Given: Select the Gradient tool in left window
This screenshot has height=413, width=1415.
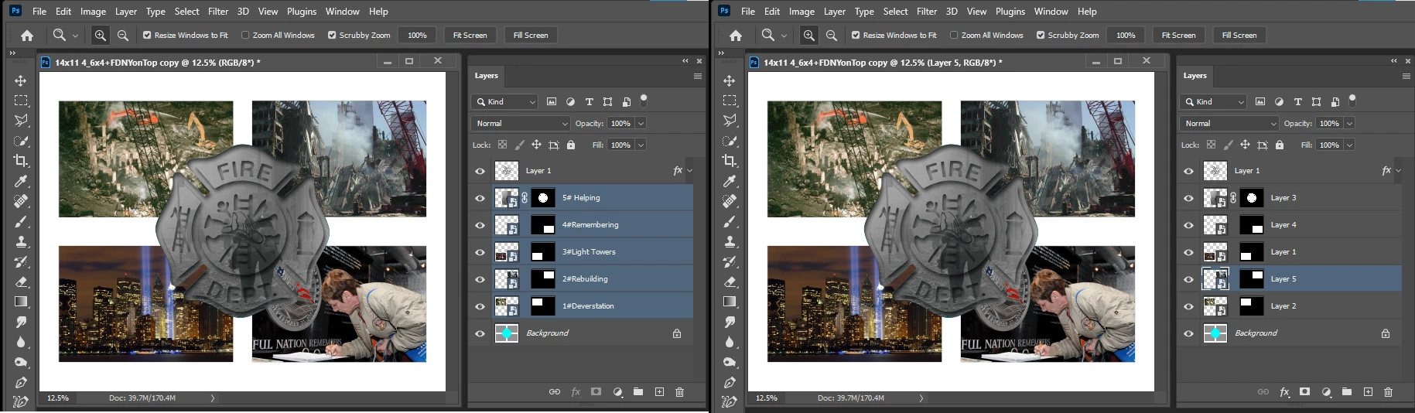Looking at the screenshot, I should [21, 302].
